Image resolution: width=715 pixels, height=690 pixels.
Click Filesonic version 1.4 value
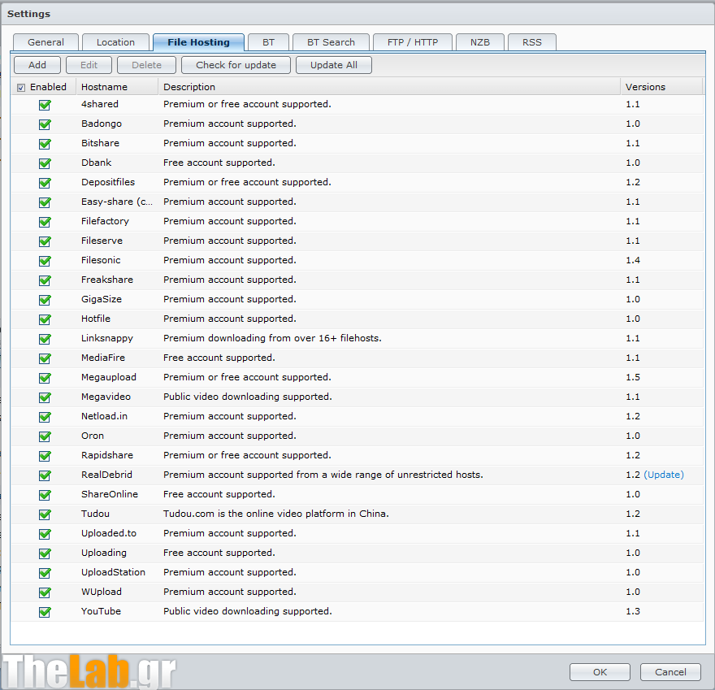[632, 260]
